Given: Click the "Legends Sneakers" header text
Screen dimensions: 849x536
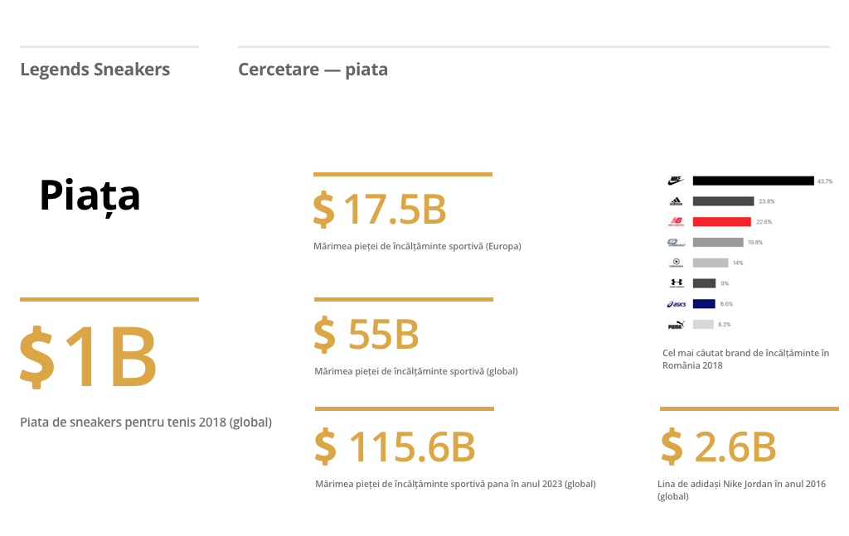Looking at the screenshot, I should (95, 70).
